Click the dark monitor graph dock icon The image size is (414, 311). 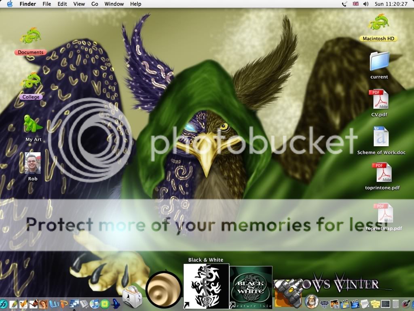(385, 304)
